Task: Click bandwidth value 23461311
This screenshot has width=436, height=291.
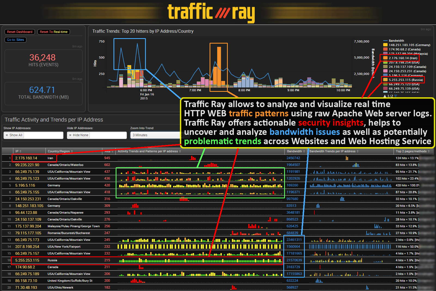Action: 294,240
